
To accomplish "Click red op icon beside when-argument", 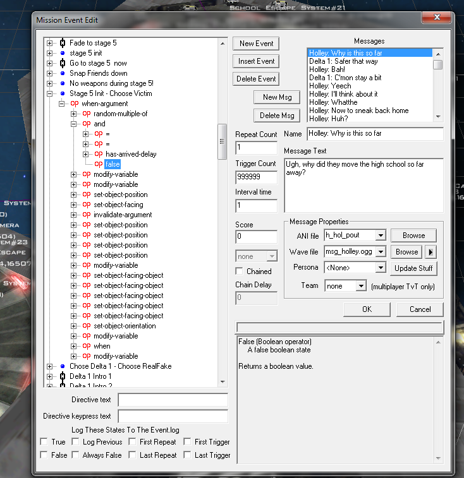I will pyautogui.click(x=75, y=104).
